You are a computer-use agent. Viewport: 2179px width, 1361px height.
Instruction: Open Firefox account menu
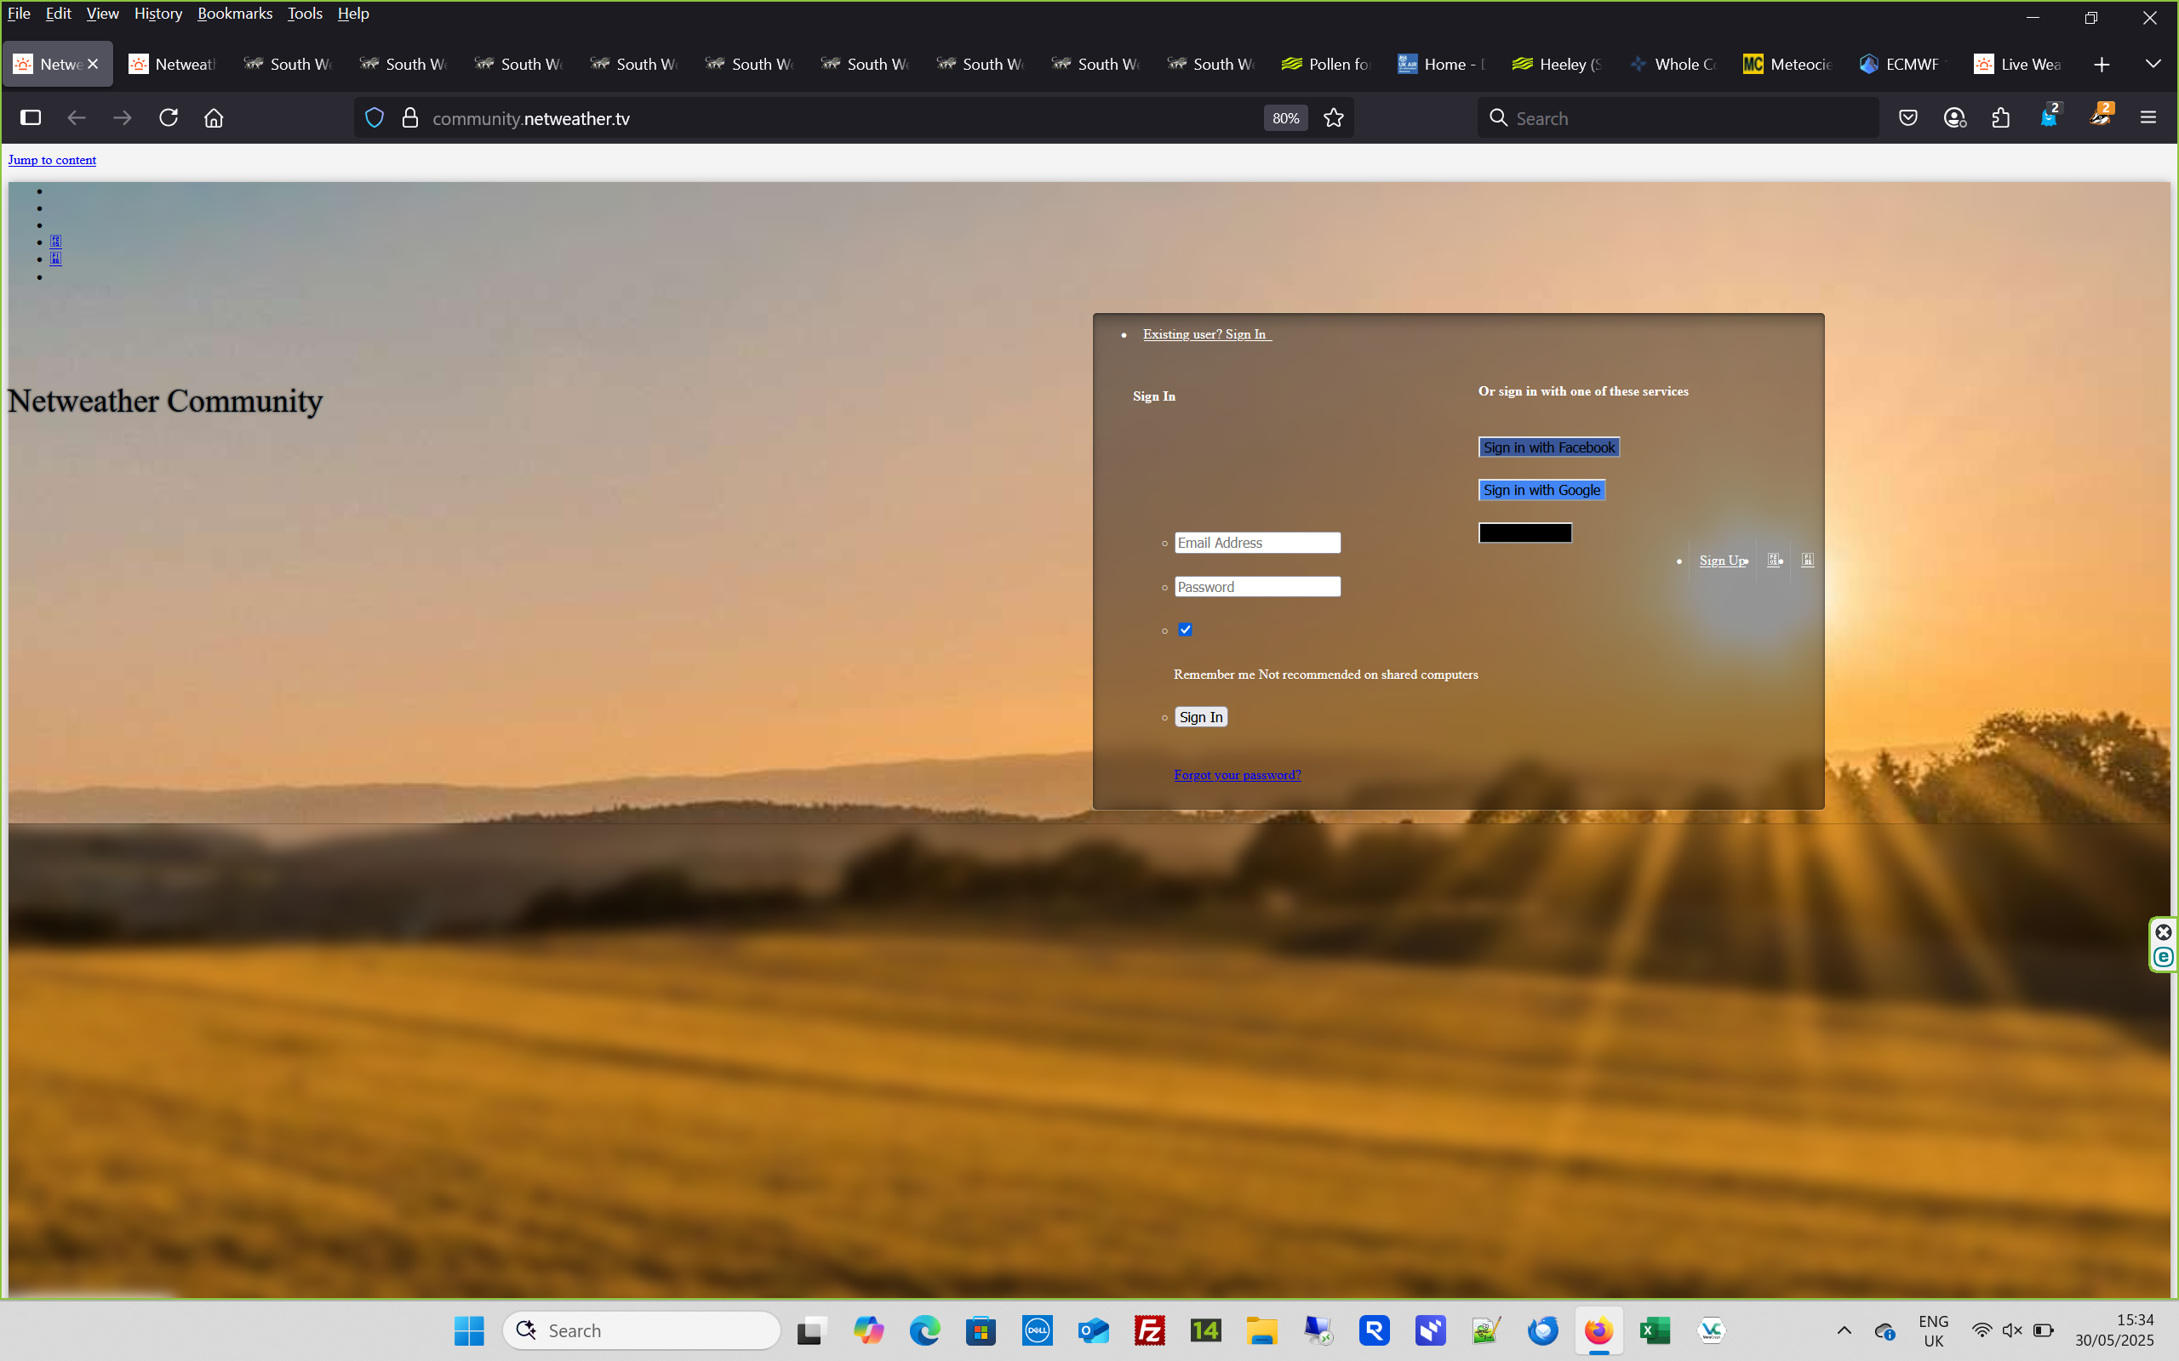(1955, 118)
